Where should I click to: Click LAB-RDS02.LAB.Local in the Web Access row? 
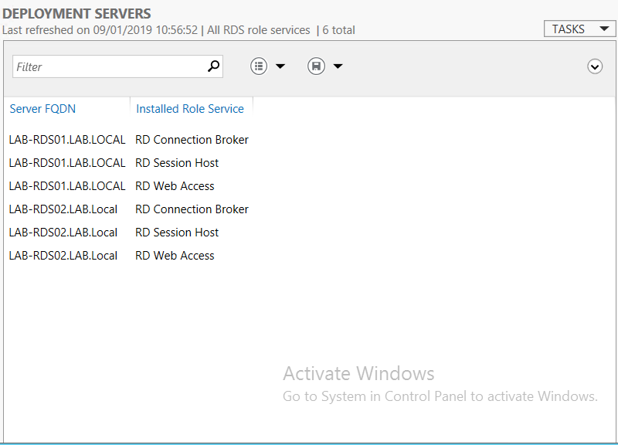[x=63, y=256]
